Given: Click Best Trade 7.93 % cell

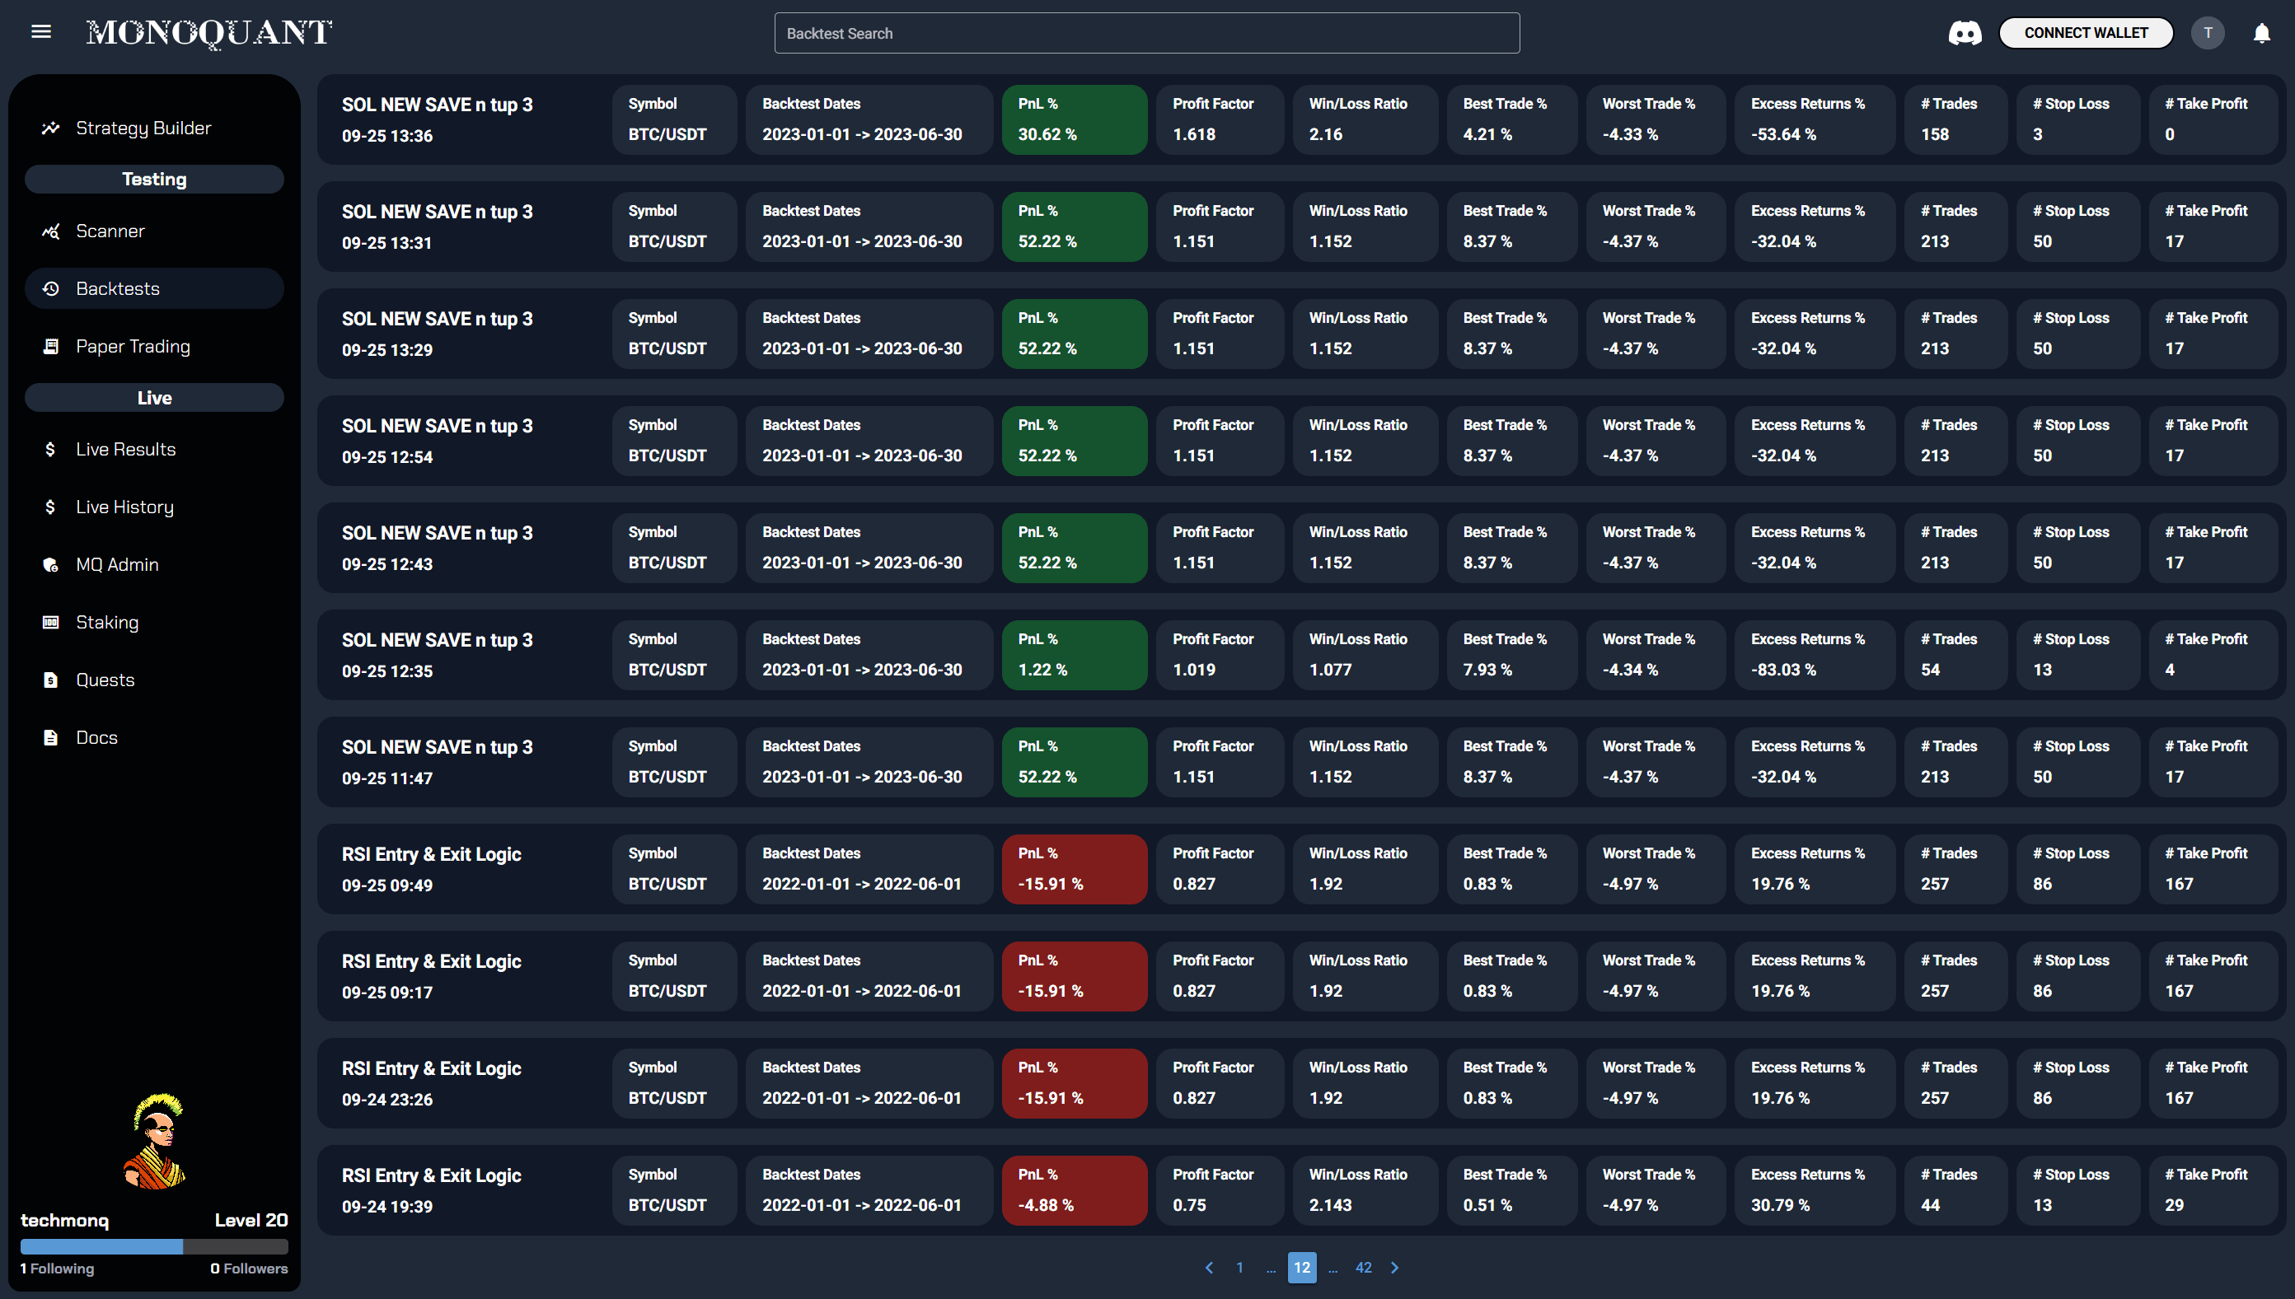Looking at the screenshot, I should [x=1511, y=655].
